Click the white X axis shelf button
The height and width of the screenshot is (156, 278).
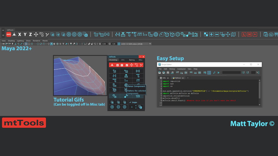(x=20, y=35)
